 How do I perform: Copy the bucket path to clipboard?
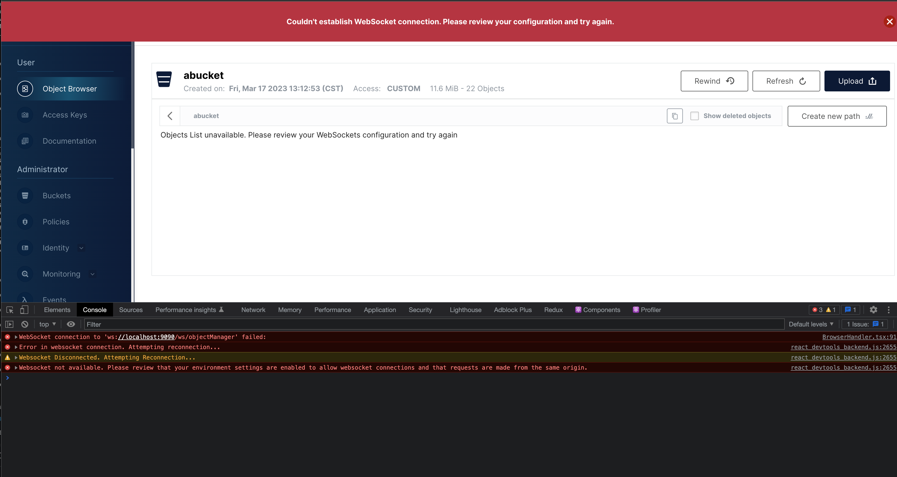(x=675, y=116)
